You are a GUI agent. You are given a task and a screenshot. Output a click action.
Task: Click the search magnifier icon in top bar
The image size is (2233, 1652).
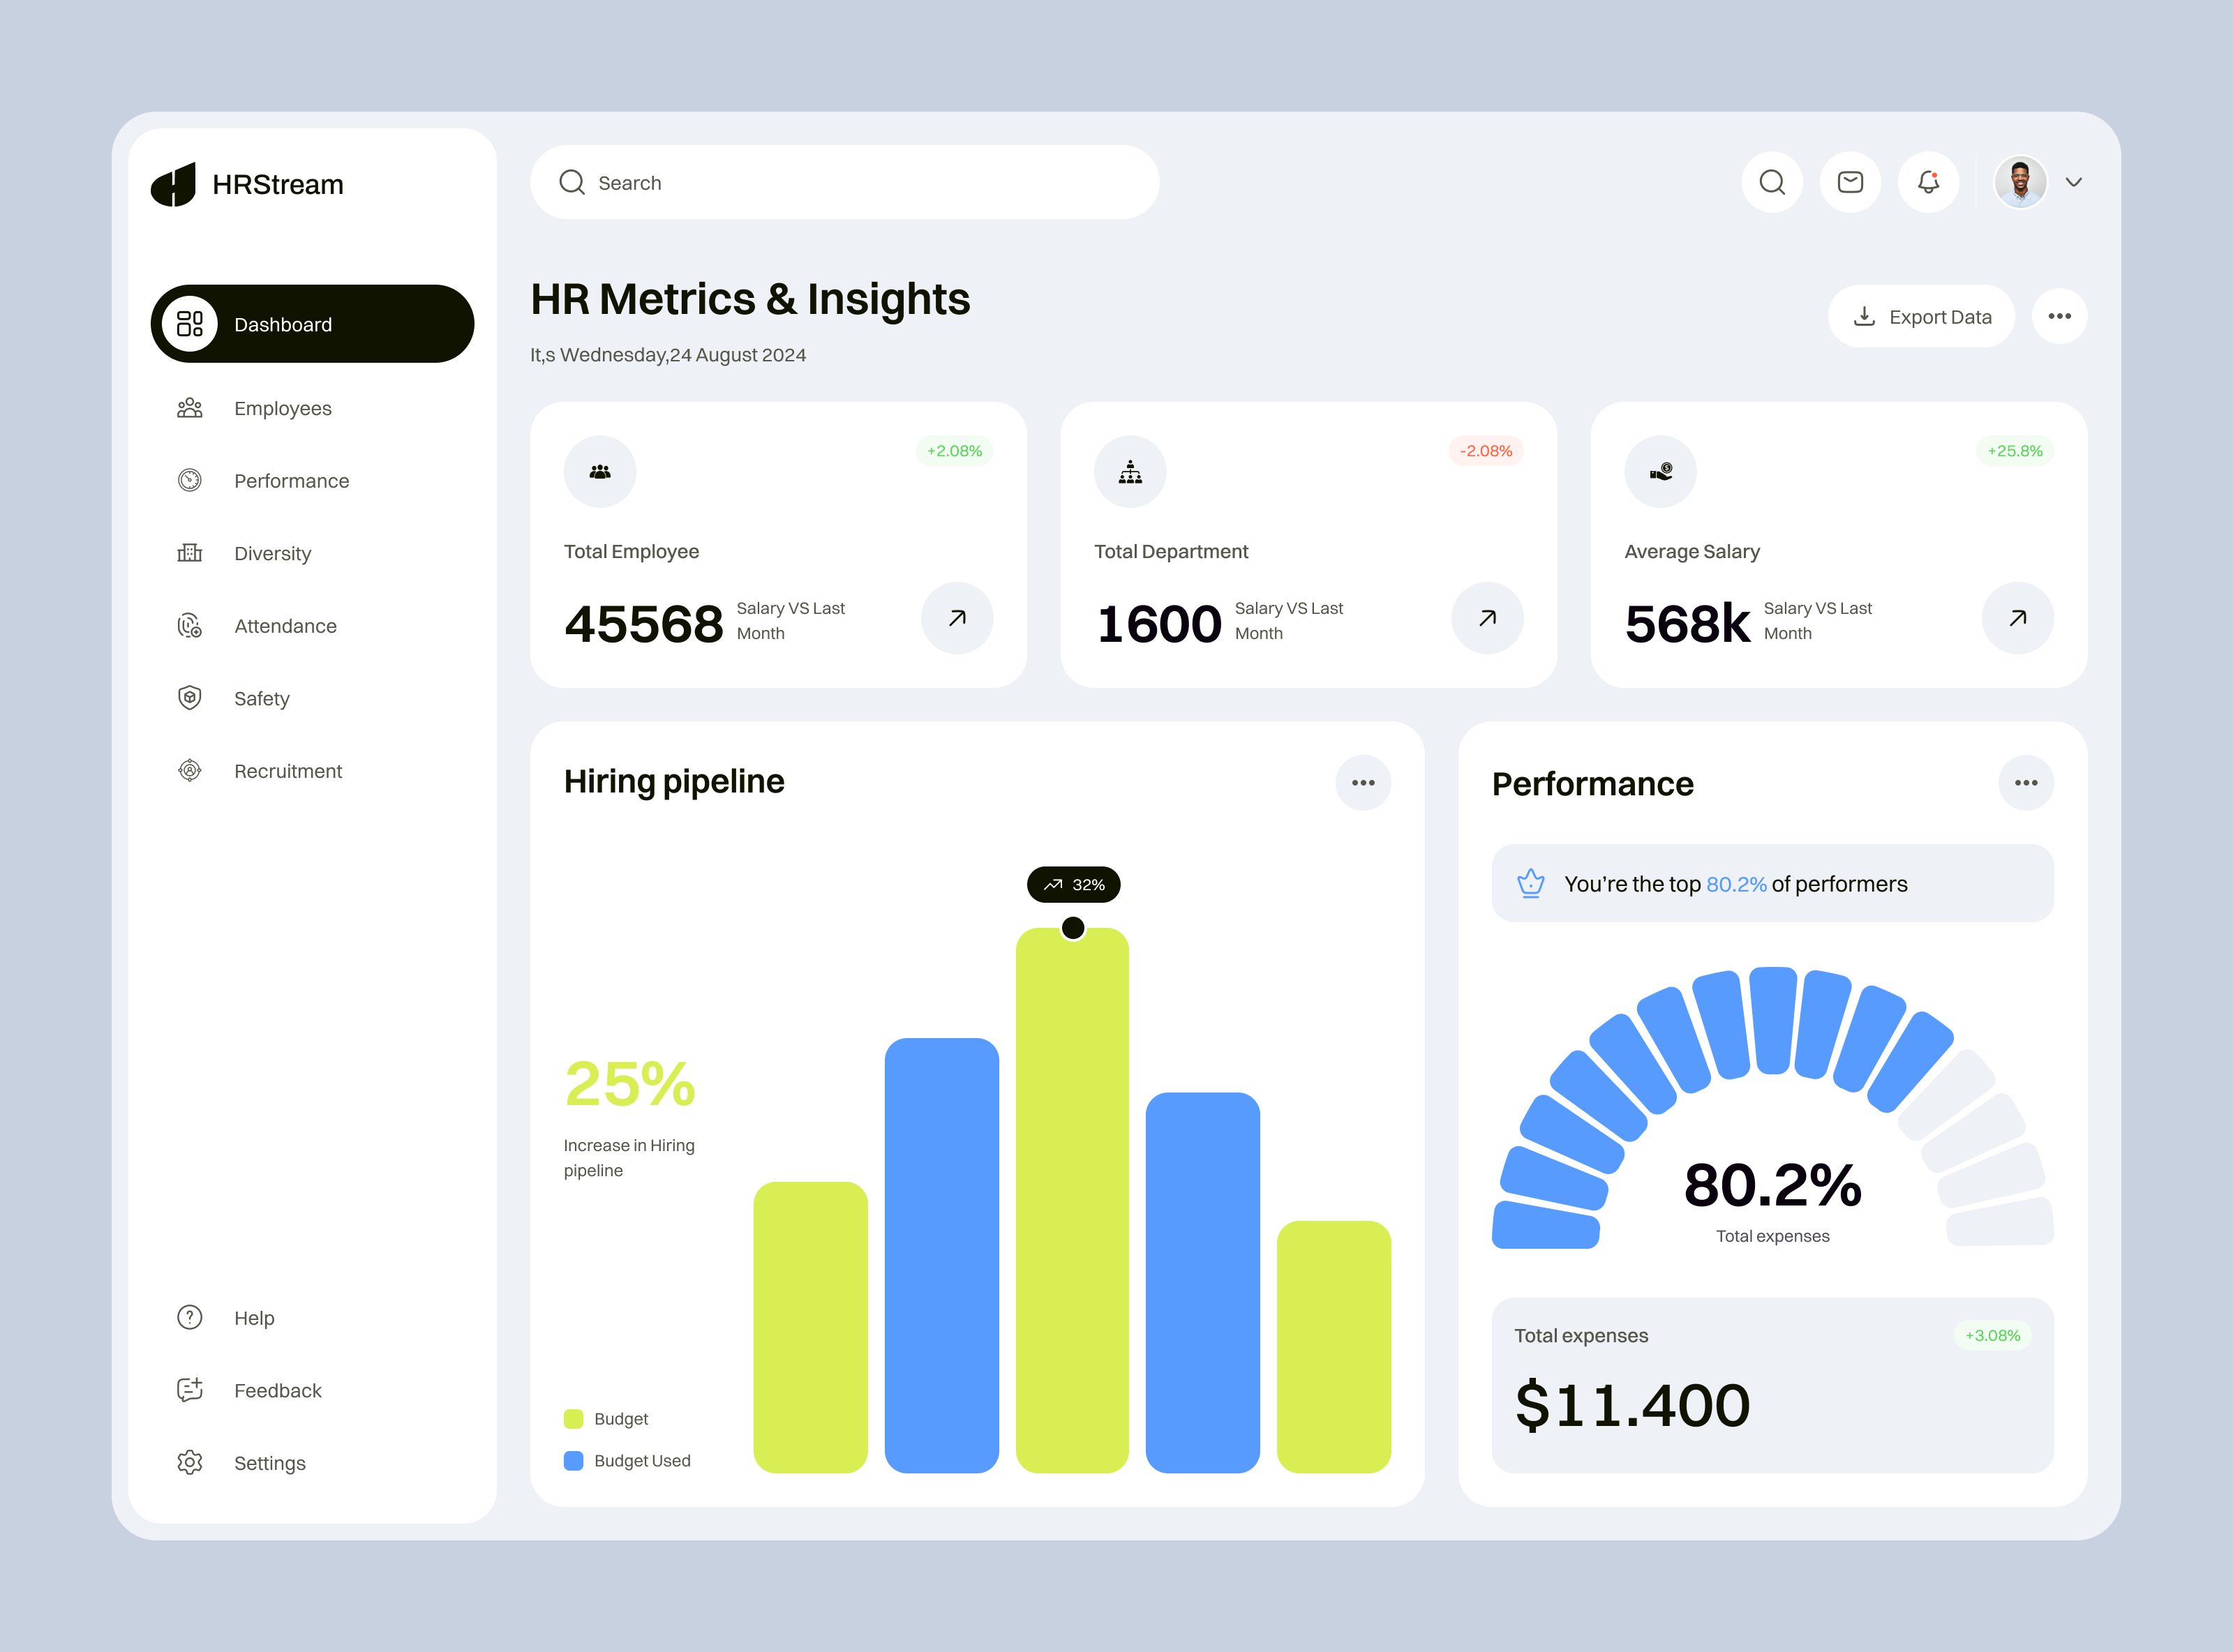click(1772, 182)
